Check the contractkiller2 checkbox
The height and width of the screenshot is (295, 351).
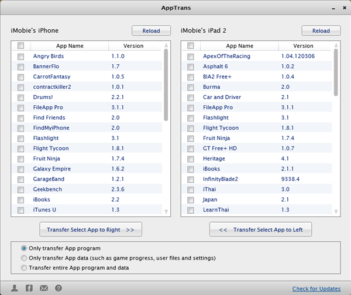[x=21, y=87]
